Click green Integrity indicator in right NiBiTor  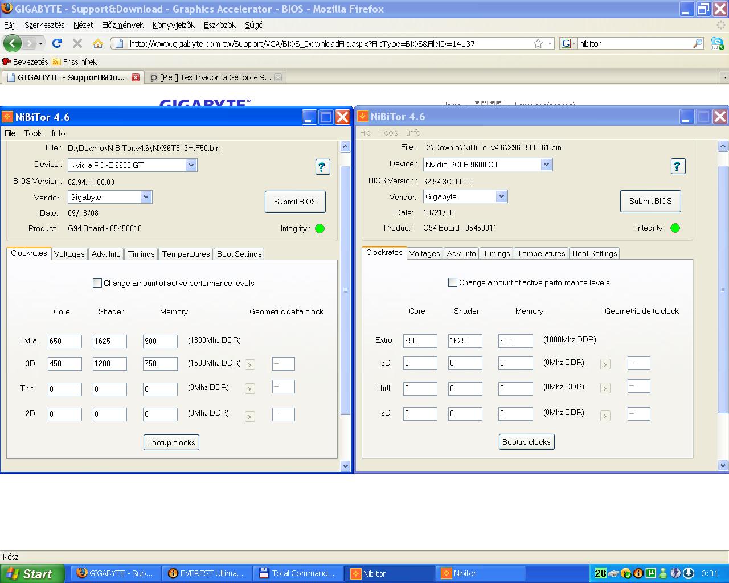click(x=675, y=228)
